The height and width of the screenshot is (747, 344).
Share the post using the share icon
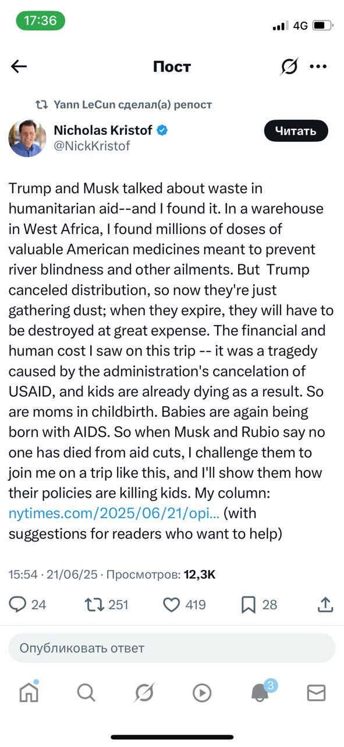325,605
